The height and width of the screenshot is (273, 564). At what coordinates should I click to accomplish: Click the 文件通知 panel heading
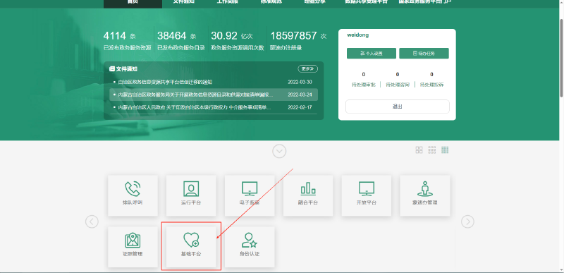(x=123, y=68)
